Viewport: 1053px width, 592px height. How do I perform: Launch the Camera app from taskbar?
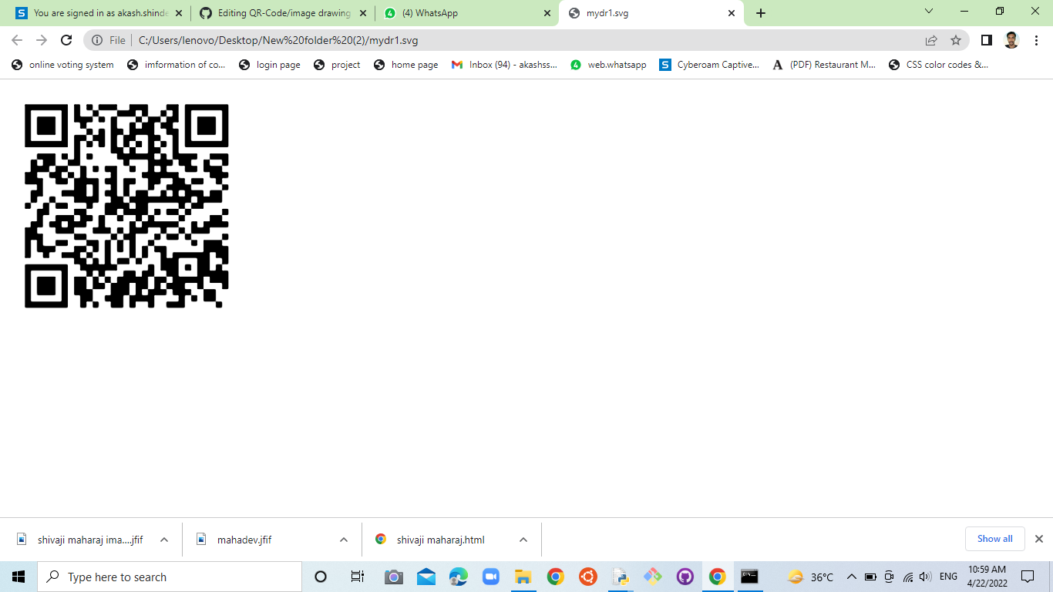[394, 577]
